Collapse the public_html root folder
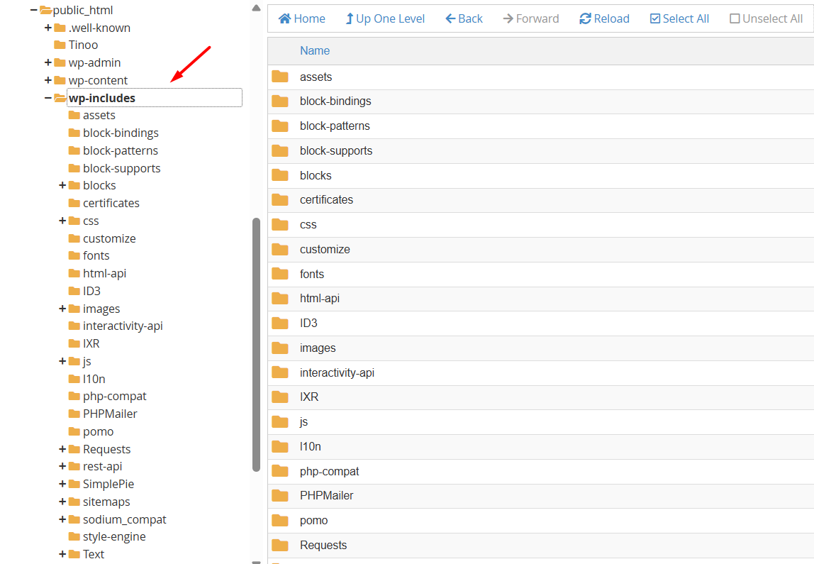This screenshot has height=564, width=814. coord(33,10)
